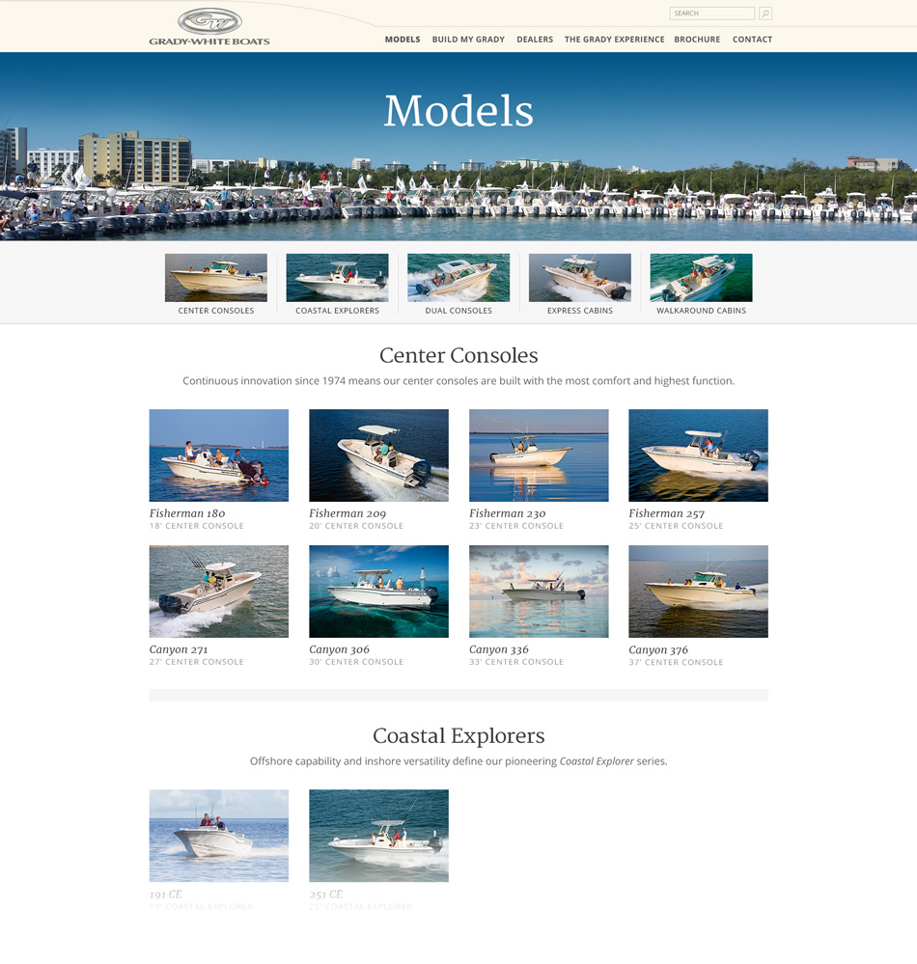
Task: Open The Grady Experience menu item
Action: (x=615, y=40)
